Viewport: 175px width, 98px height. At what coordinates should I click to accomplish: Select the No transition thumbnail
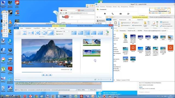[x=18, y=33]
